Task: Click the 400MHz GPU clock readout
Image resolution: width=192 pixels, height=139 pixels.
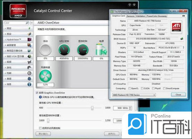Action: point(64,58)
